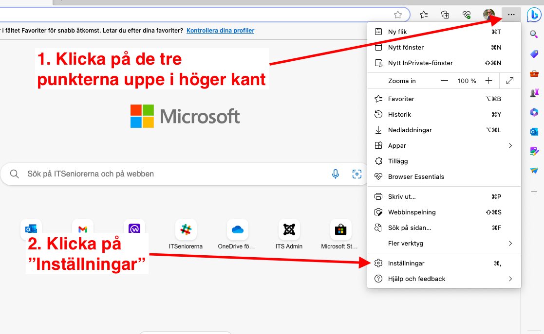Select Webbinspelning menu item
Screen dimensions: 544x334
[x=444, y=212]
